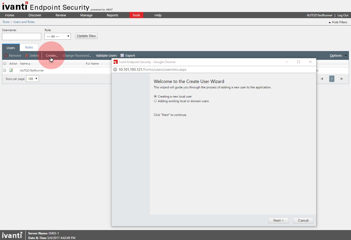Click the Ivanti logo in popup title bar

pos(116,62)
